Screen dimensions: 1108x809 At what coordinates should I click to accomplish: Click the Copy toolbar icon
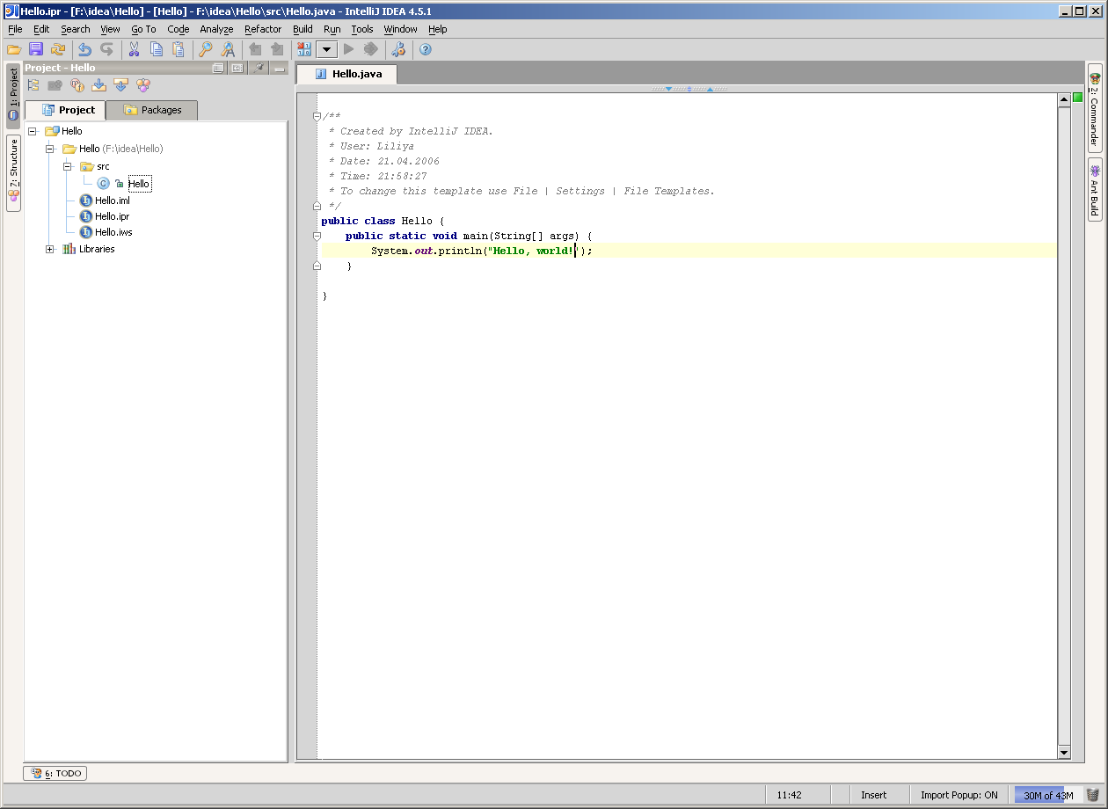tap(157, 49)
